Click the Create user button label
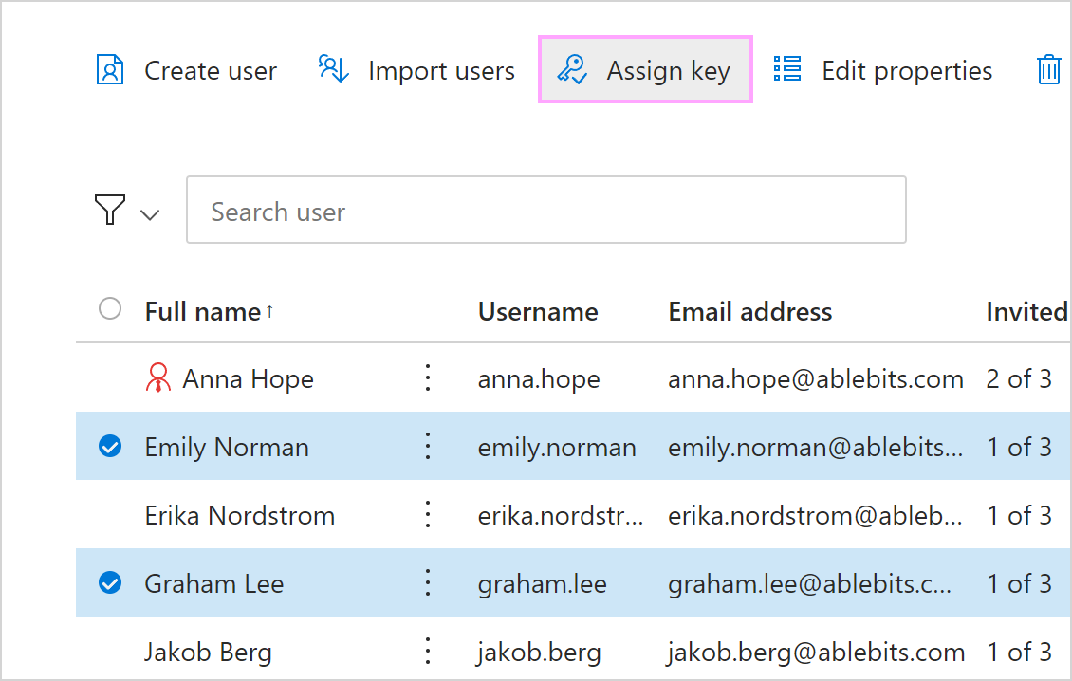This screenshot has width=1072, height=681. 211,70
